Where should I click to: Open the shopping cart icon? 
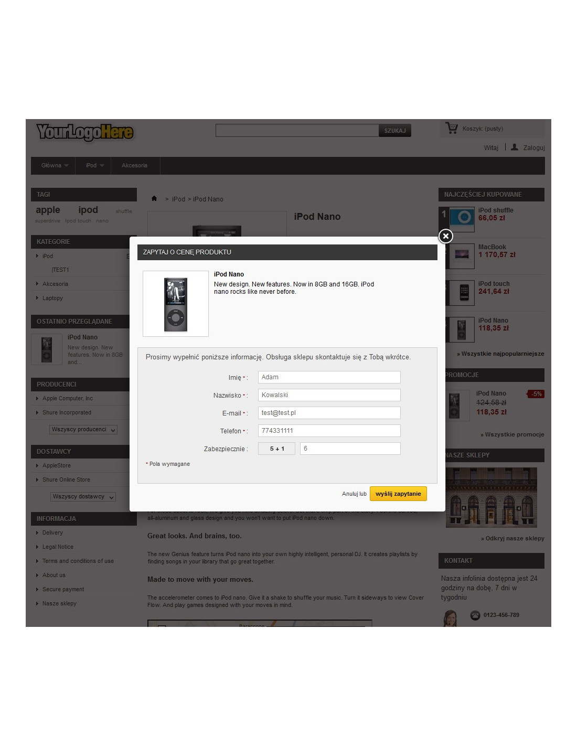(451, 127)
